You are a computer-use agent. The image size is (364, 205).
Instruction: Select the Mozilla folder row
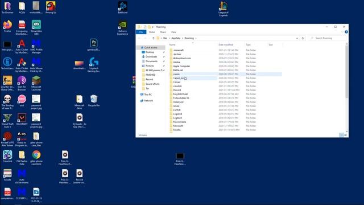pos(225,130)
